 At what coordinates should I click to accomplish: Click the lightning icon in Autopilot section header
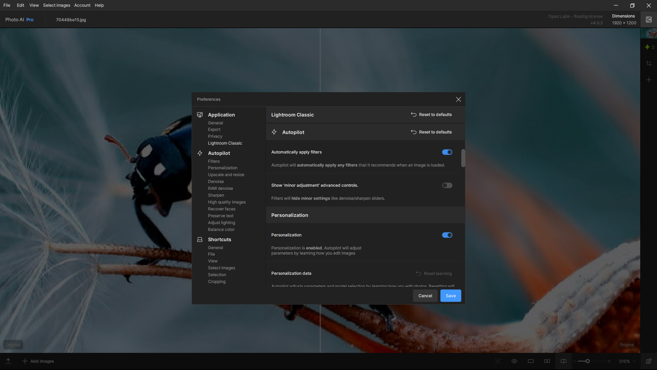274,132
